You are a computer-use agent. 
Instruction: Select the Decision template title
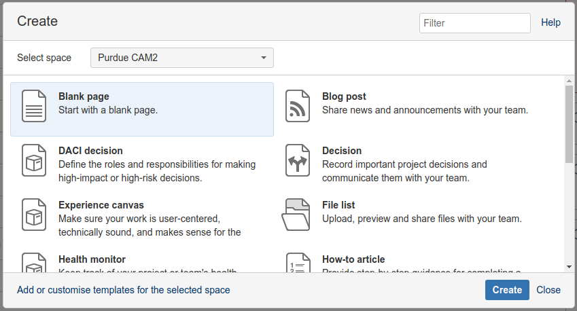pyautogui.click(x=342, y=151)
